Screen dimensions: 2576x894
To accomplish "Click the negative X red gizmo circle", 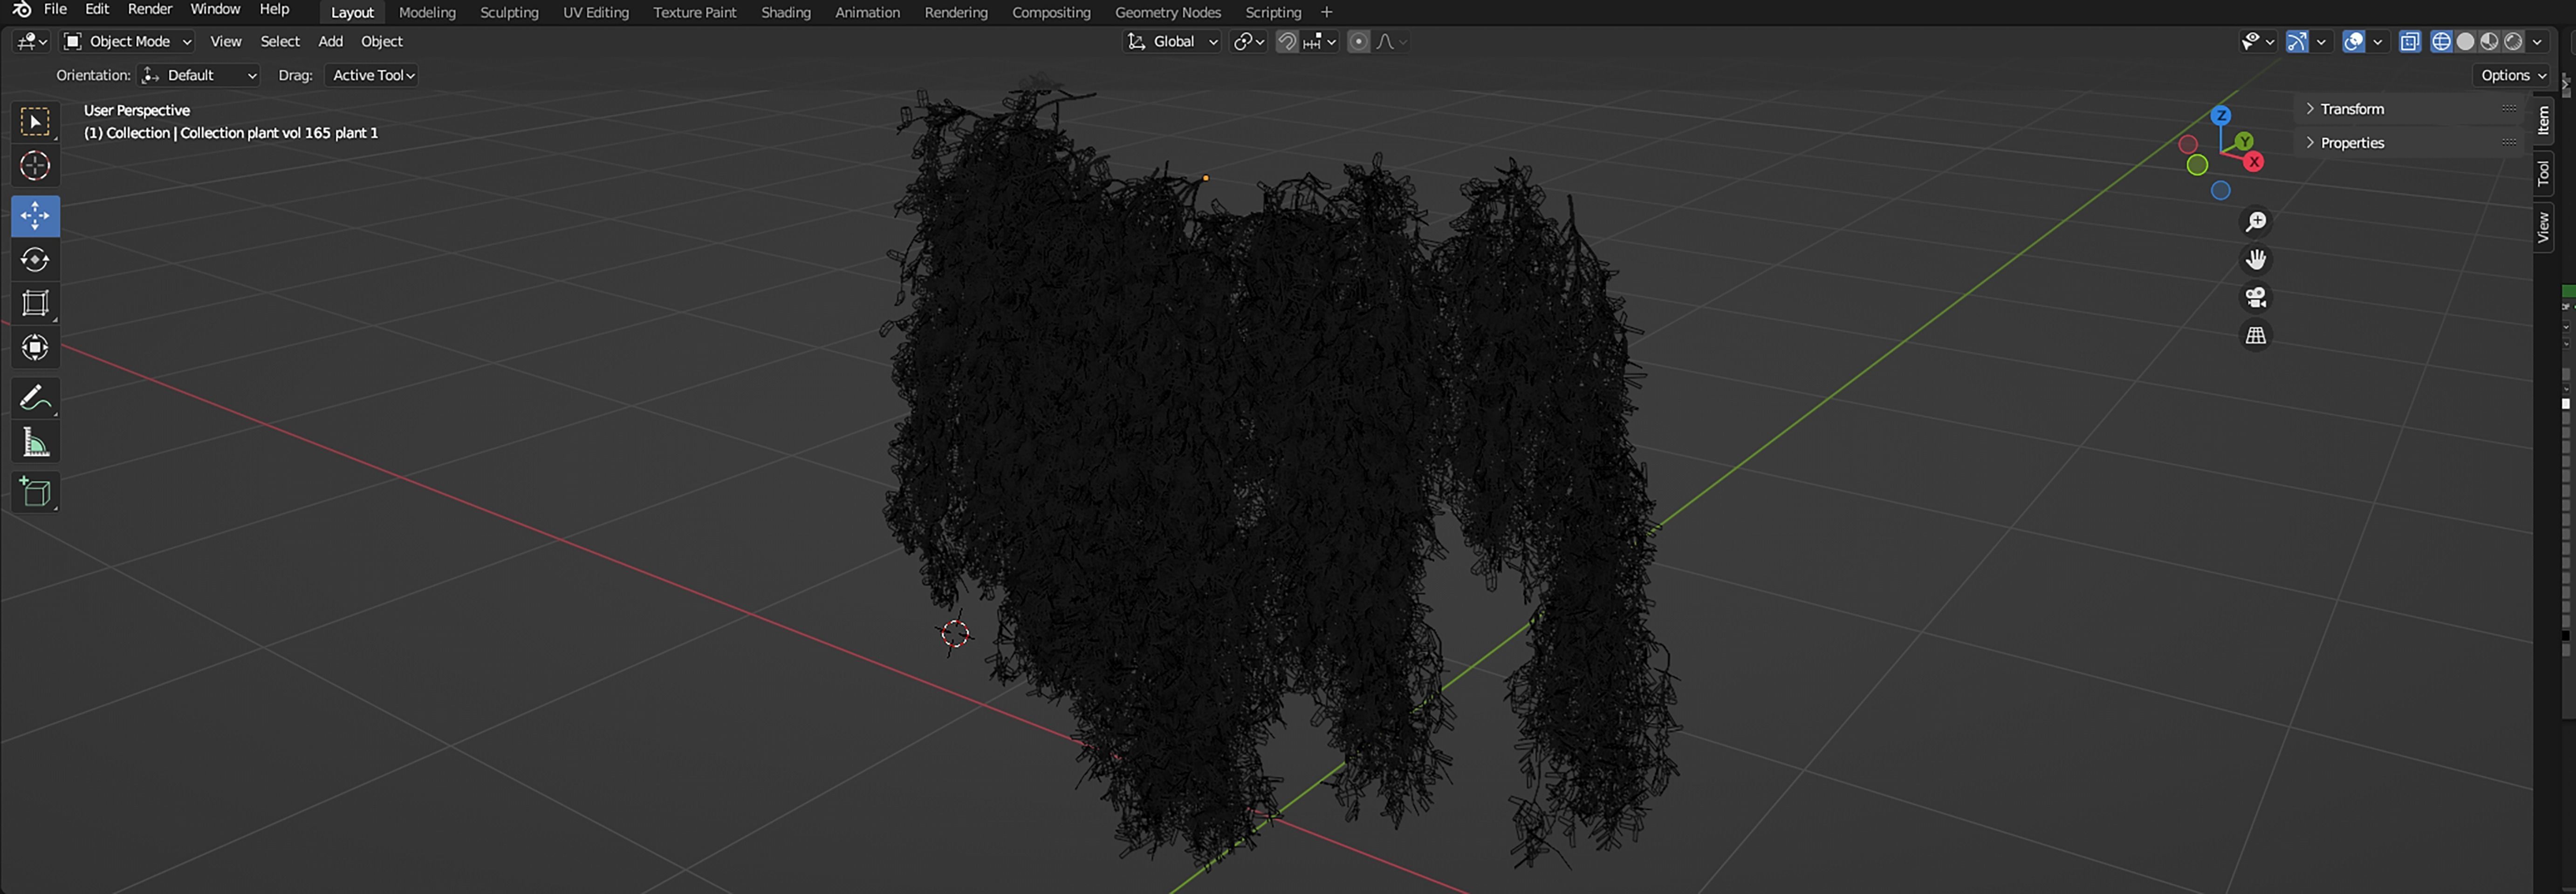I will (2188, 145).
